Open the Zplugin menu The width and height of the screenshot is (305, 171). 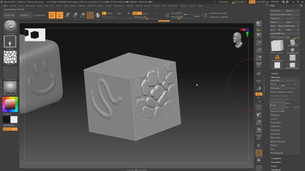pos(183,6)
